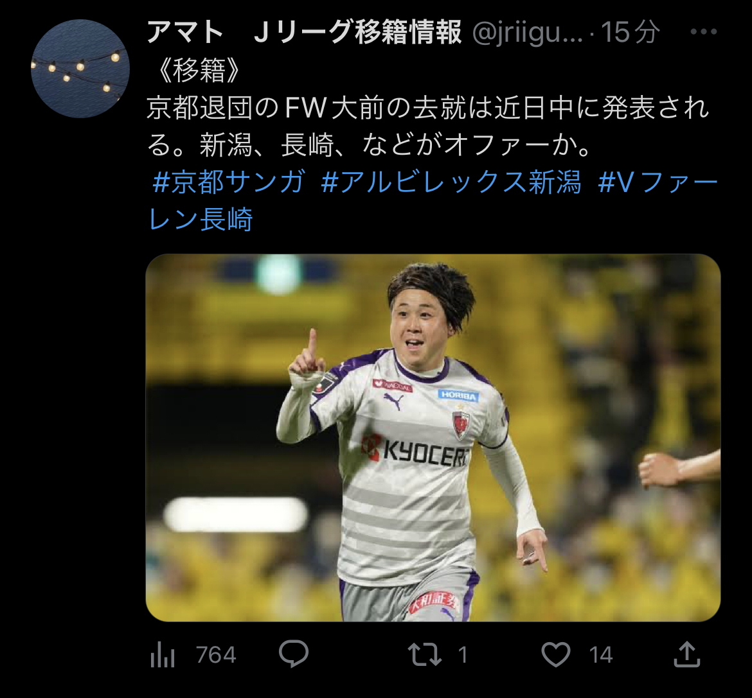The height and width of the screenshot is (698, 752).
Task: Open the アマト Jリーグ移籍情報 display name
Action: [x=304, y=32]
